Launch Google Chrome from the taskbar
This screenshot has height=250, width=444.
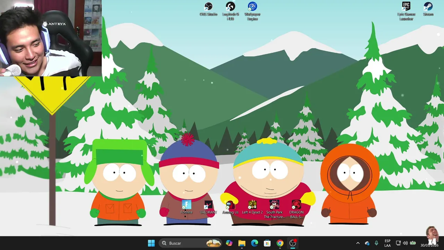[280, 243]
